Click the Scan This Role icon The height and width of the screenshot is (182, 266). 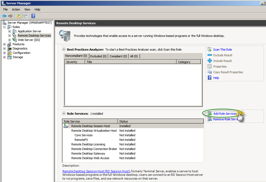pyautogui.click(x=210, y=49)
